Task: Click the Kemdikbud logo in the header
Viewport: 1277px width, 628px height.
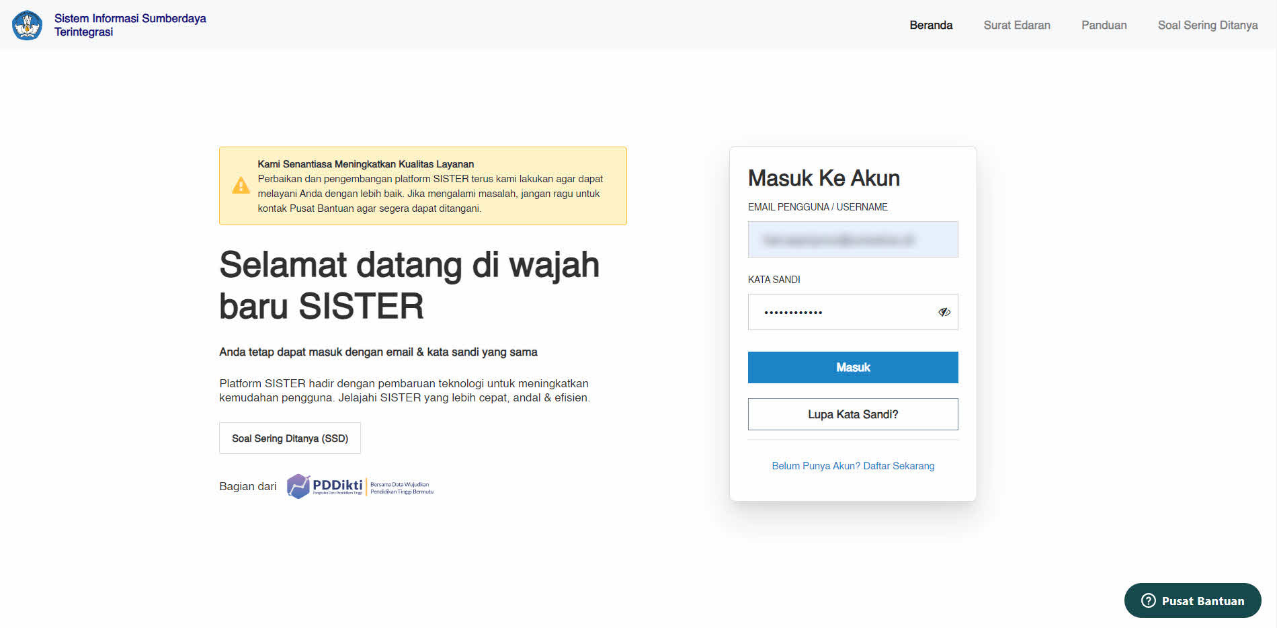Action: [x=27, y=25]
